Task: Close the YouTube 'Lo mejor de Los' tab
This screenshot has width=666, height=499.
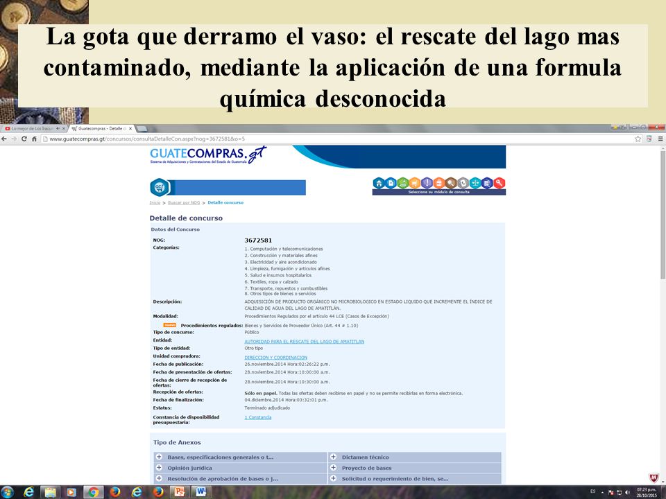Action: [x=64, y=128]
